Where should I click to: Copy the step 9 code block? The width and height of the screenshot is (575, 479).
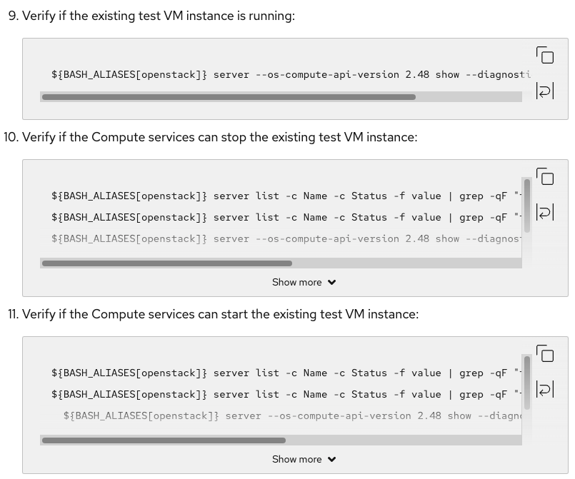[x=545, y=56]
